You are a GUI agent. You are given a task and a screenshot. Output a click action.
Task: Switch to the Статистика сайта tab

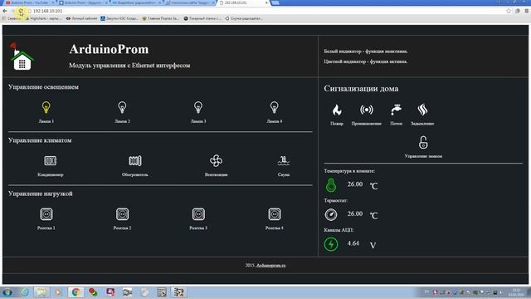pyautogui.click(x=190, y=2)
